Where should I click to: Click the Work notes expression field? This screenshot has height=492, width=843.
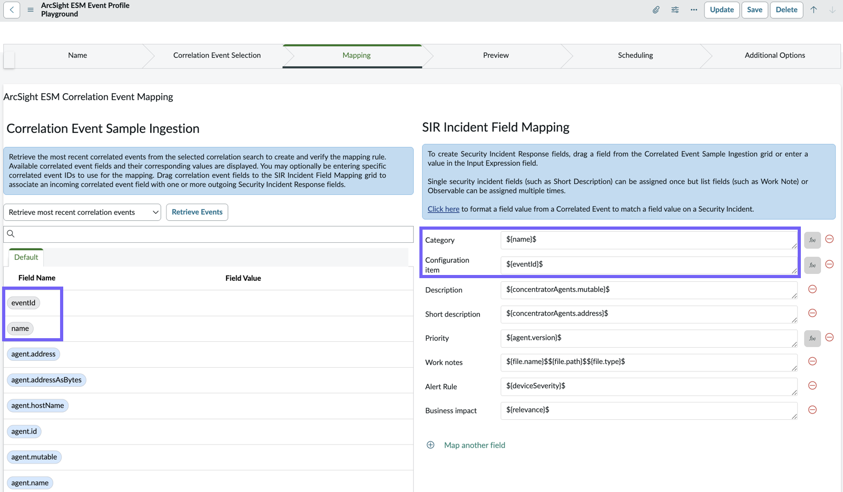point(649,362)
